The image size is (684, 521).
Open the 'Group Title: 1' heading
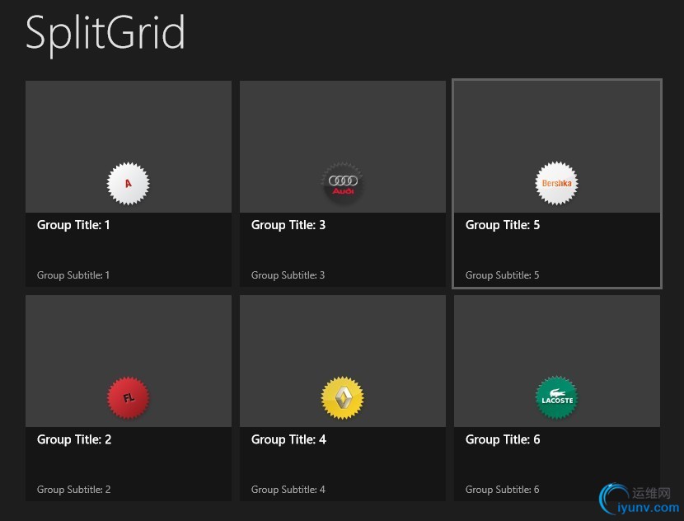pyautogui.click(x=73, y=225)
